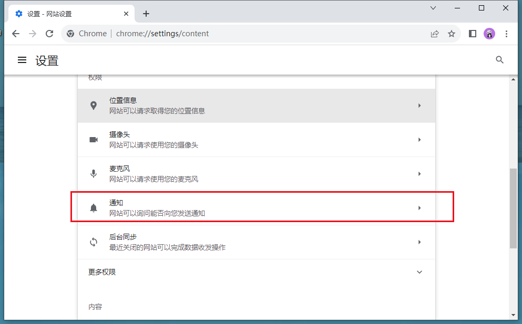Click the Chrome logo in address bar
The width and height of the screenshot is (522, 324).
click(x=70, y=34)
